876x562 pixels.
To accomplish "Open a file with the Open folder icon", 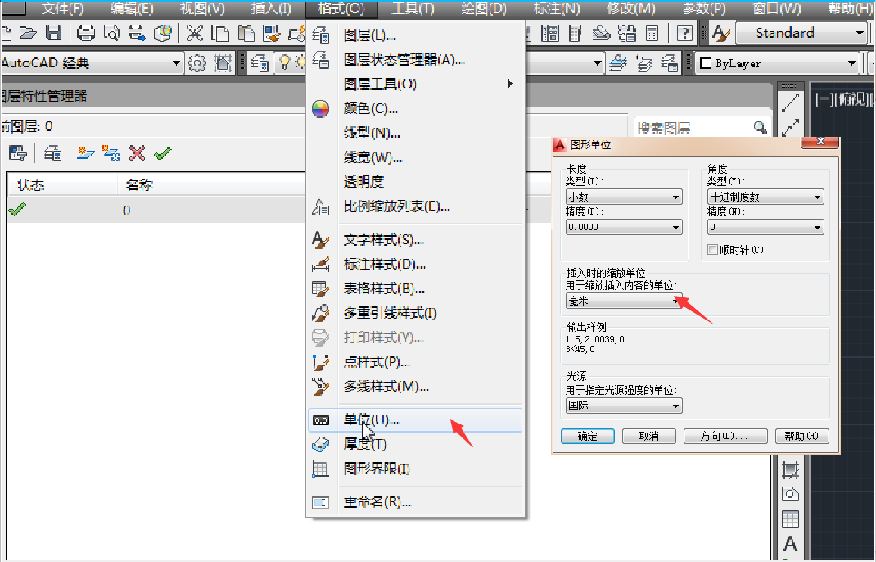I will click(28, 33).
